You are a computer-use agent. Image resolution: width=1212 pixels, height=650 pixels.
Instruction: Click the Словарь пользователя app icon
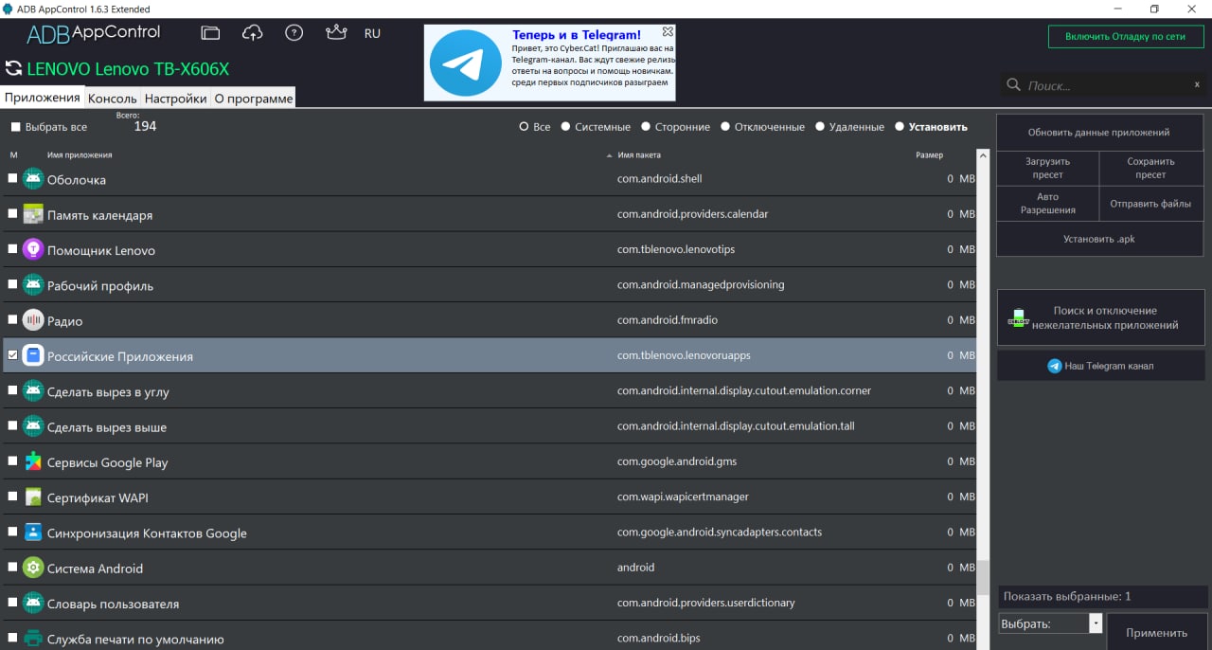33,604
